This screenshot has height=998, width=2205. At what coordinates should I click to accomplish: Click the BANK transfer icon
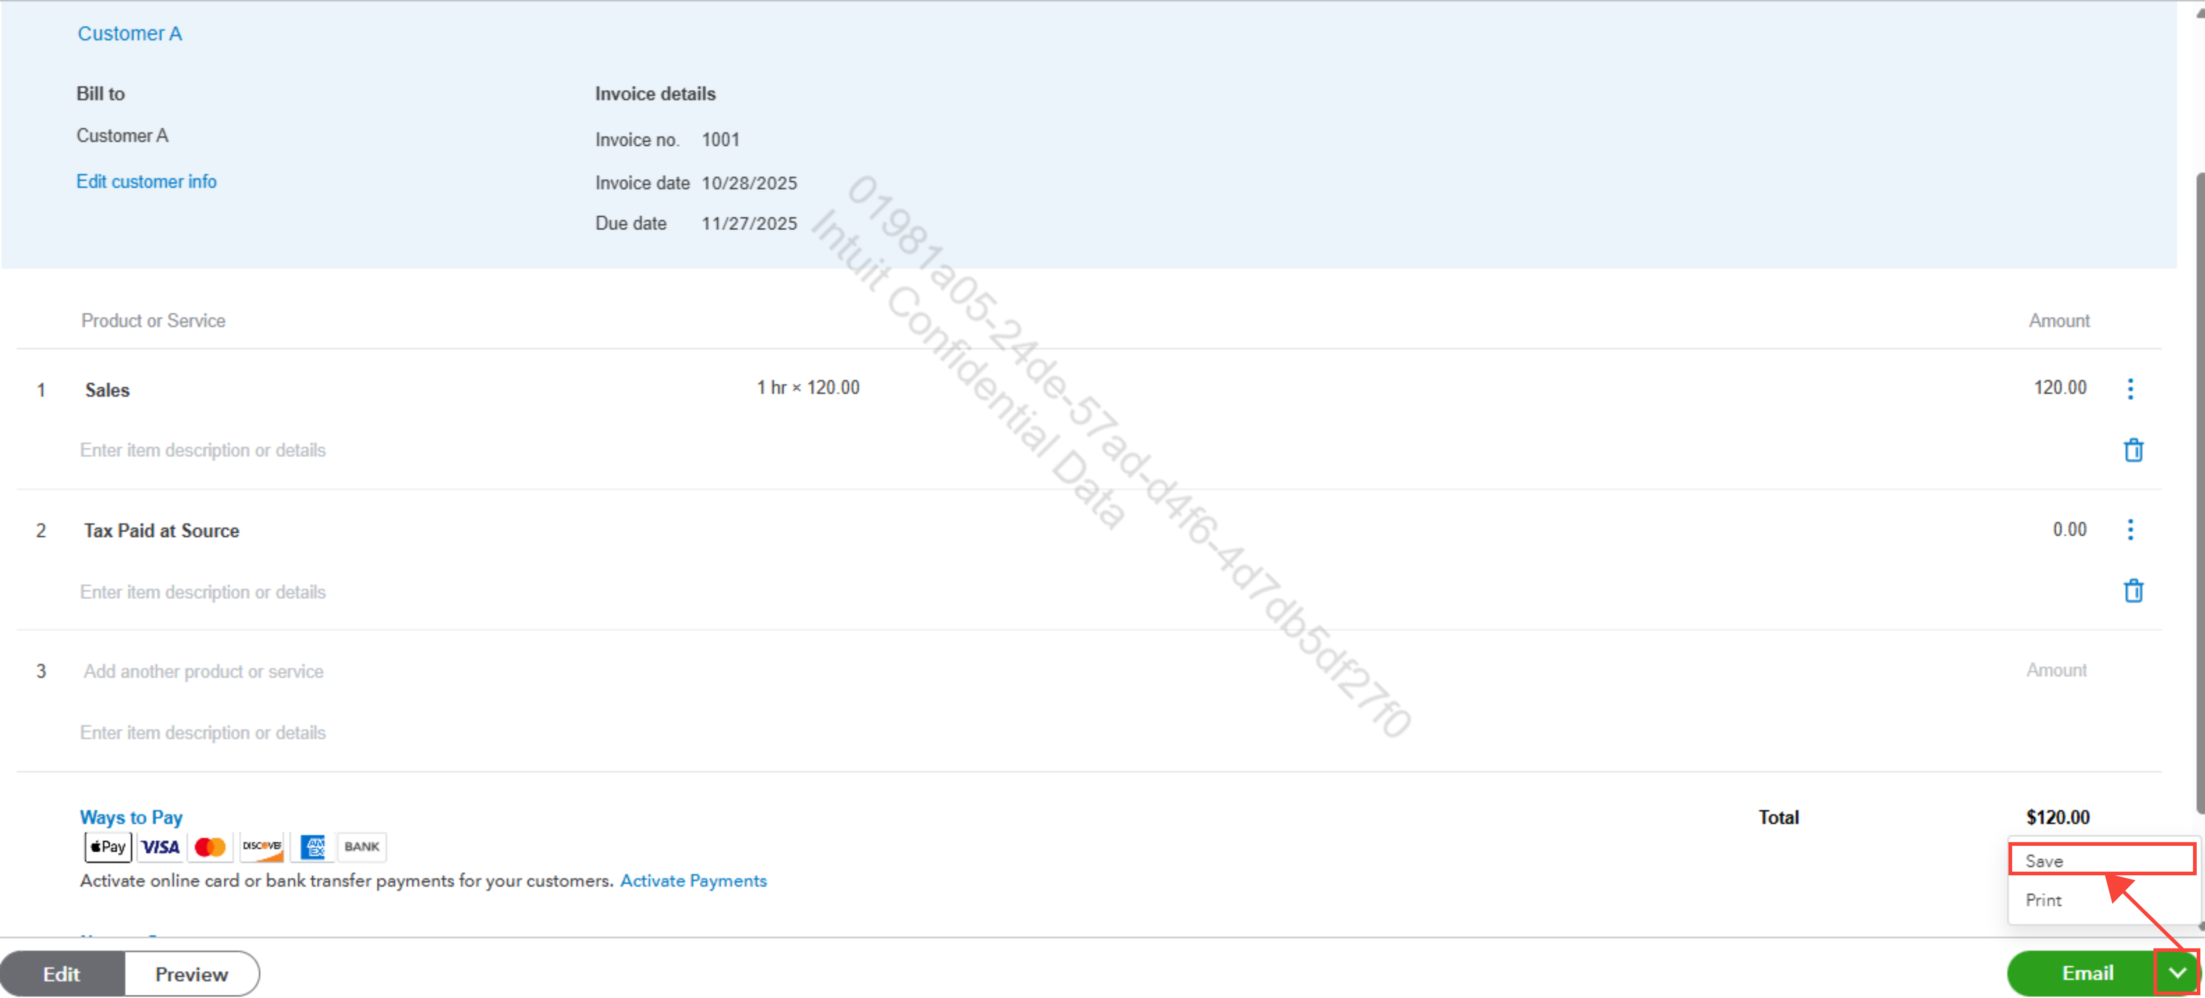[x=361, y=847]
